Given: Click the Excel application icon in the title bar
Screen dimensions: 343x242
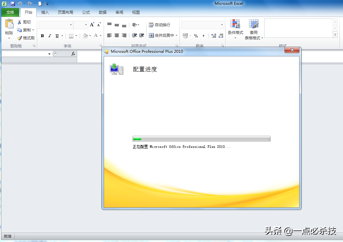Looking at the screenshot, I should [x=4, y=4].
